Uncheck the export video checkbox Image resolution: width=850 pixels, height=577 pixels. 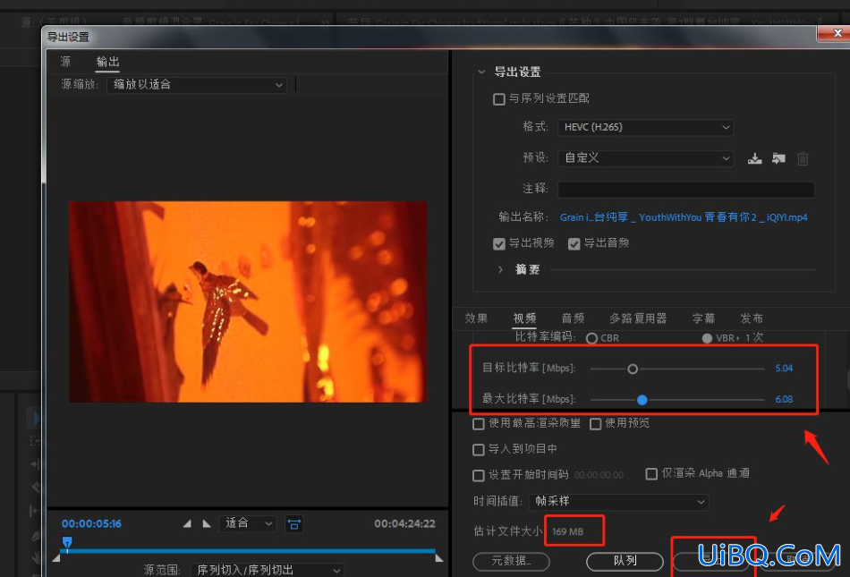click(x=498, y=244)
